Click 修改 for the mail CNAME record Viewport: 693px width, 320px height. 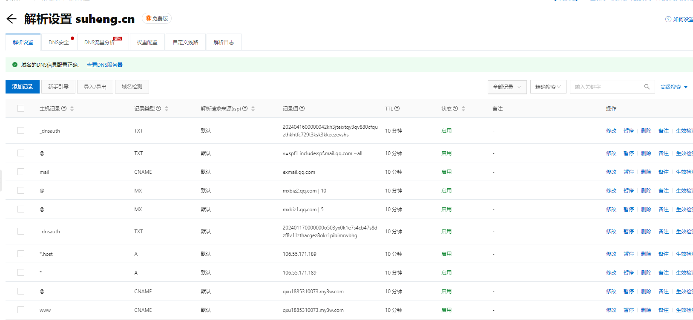pos(611,172)
